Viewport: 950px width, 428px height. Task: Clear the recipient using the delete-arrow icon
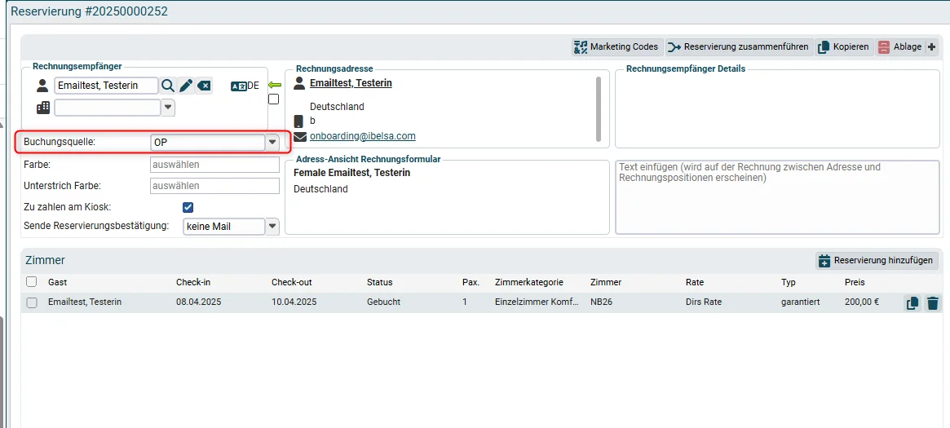tap(204, 86)
